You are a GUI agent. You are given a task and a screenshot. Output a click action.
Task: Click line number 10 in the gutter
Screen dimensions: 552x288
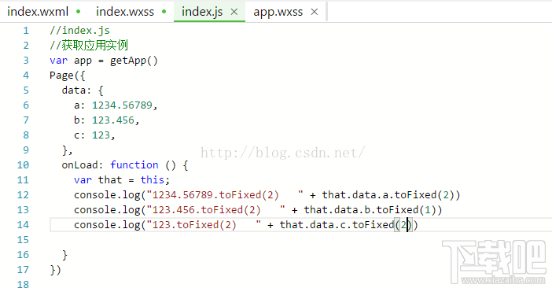coord(23,165)
